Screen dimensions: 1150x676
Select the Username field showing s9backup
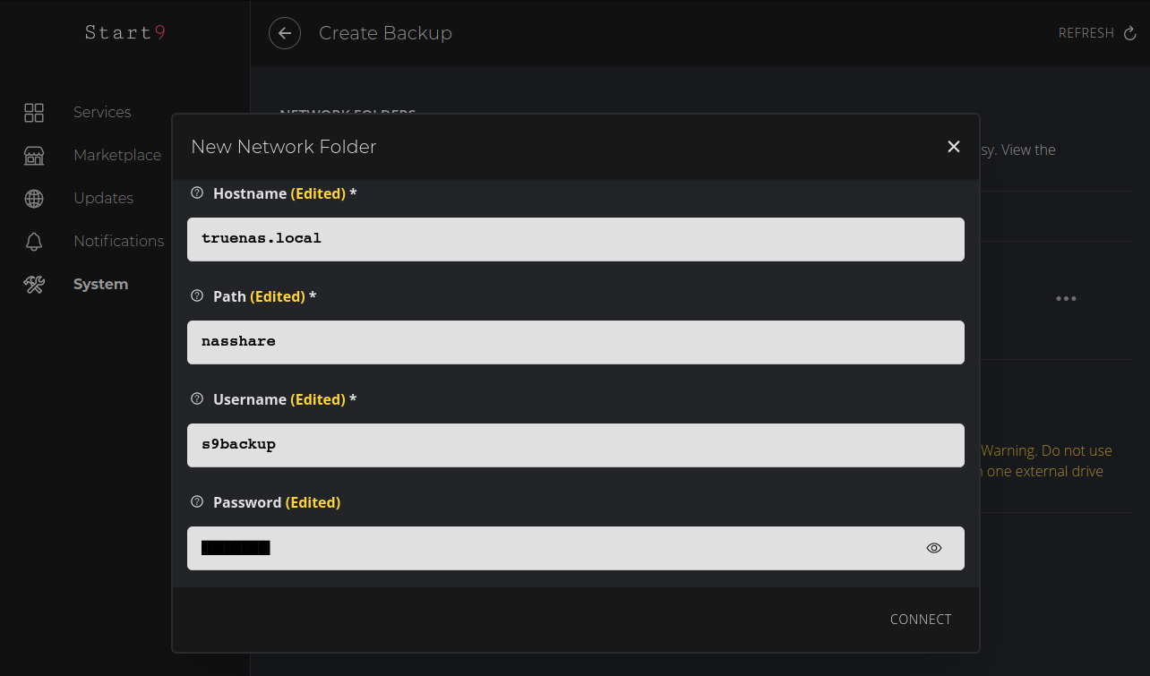575,445
